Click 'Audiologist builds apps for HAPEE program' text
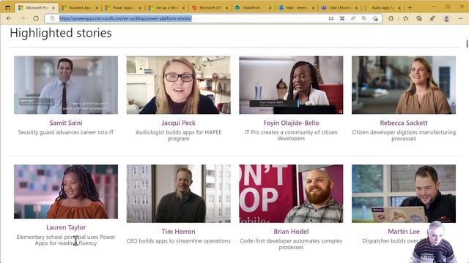 tap(179, 135)
